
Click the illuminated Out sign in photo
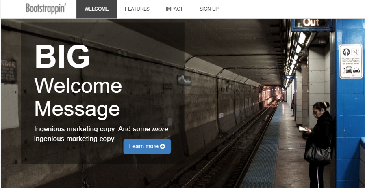(311, 24)
